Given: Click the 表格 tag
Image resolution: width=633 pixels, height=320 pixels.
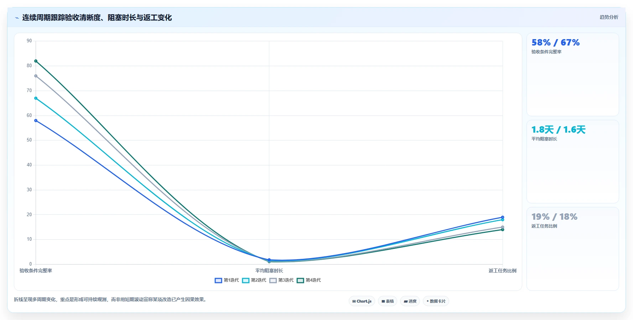Looking at the screenshot, I should pos(388,301).
